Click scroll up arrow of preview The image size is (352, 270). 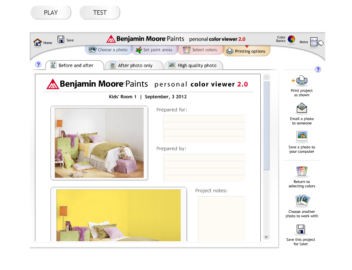coord(266,77)
